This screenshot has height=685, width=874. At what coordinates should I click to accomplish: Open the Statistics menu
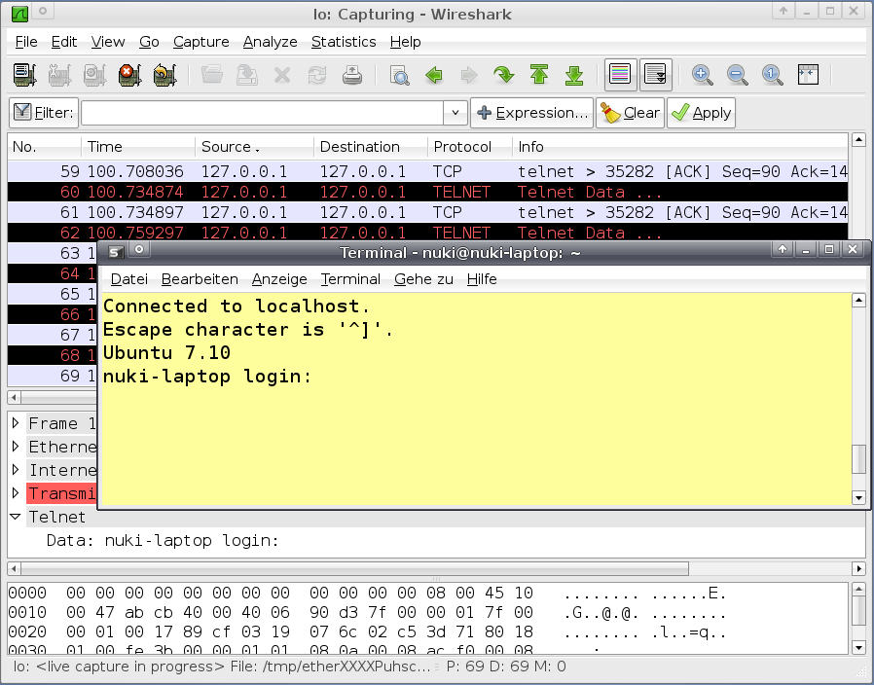pos(344,42)
